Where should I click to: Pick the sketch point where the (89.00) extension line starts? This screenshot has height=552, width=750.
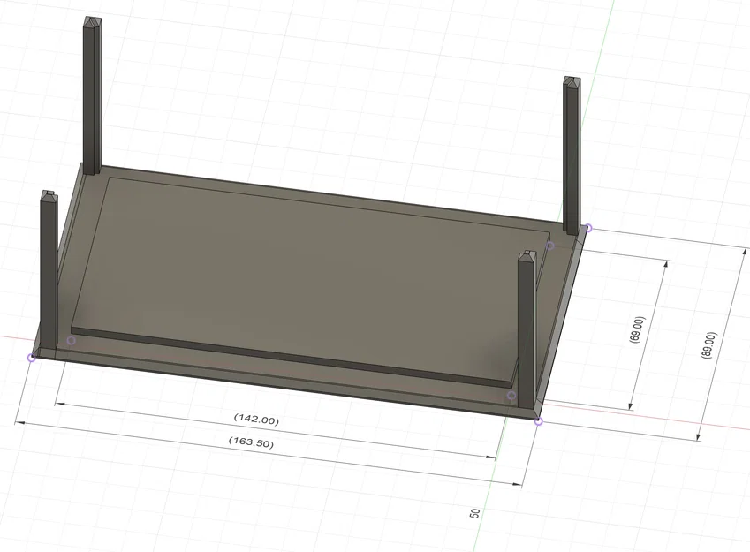coord(588,228)
